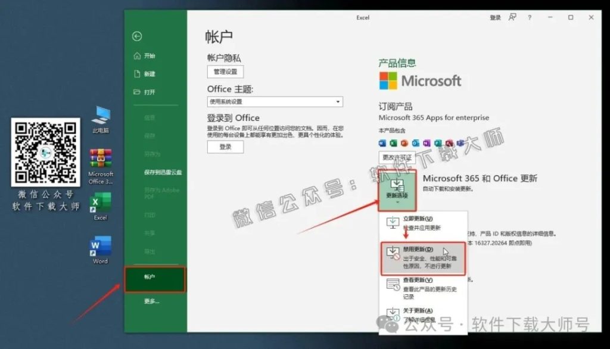Click the Access icon in the product row
Viewport: 610px width, 349px height.
449,143
